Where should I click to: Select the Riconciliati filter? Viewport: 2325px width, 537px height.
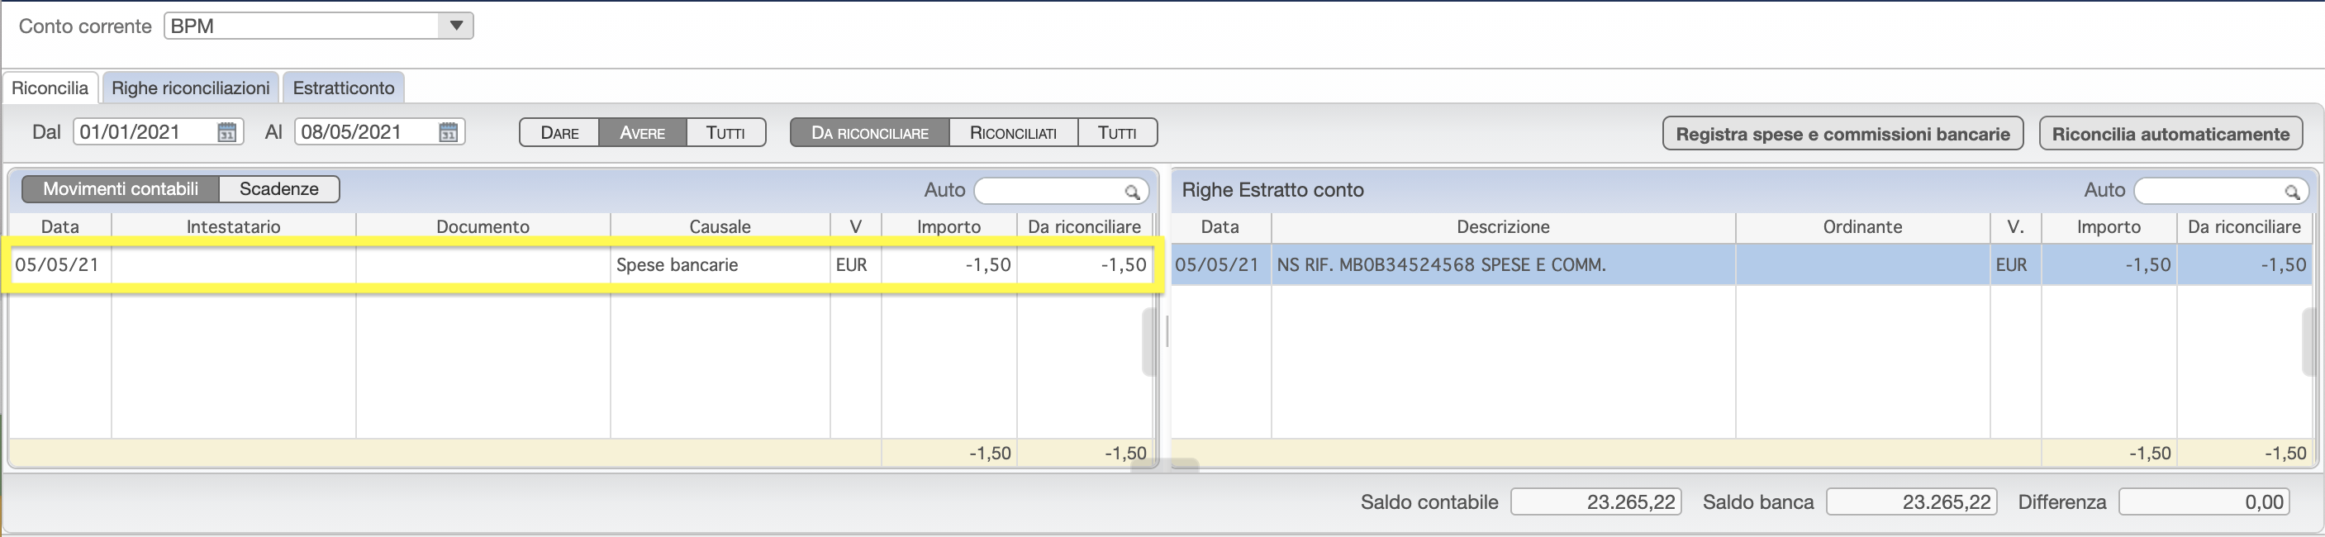pos(1014,133)
